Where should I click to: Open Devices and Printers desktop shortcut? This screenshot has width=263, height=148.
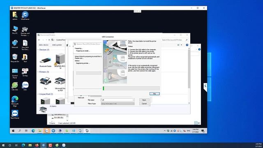tap(25, 31)
